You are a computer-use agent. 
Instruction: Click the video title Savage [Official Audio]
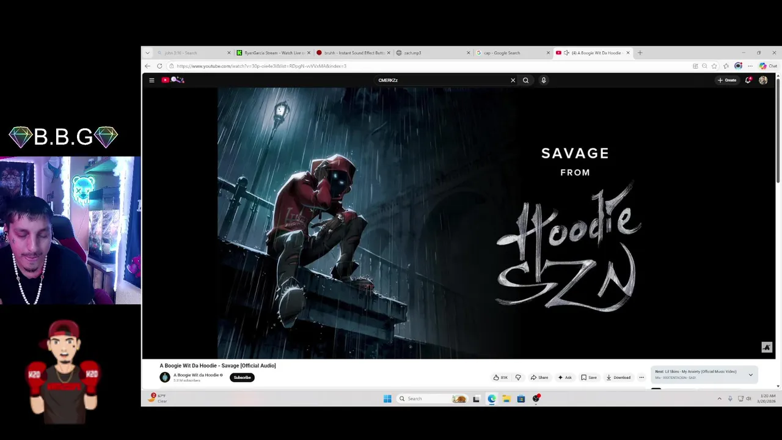tap(217, 365)
